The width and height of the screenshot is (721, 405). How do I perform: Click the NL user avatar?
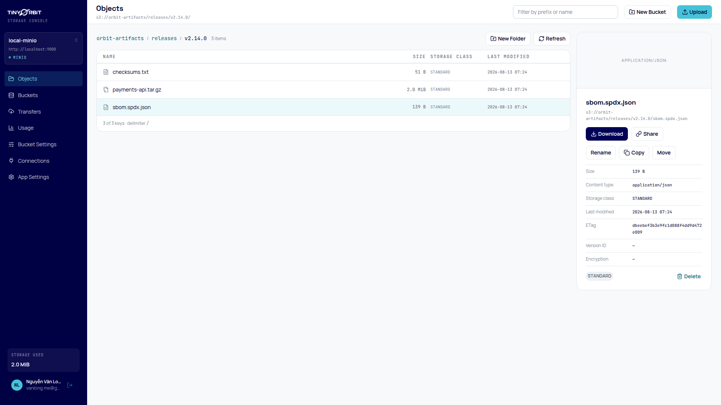[17, 385]
